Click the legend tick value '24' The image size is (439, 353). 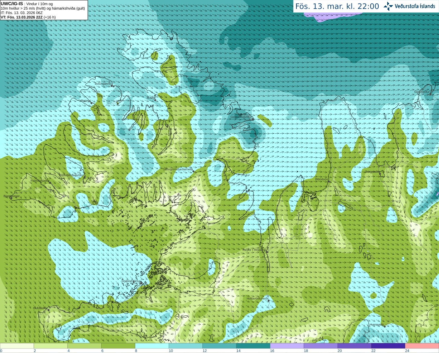407,351
